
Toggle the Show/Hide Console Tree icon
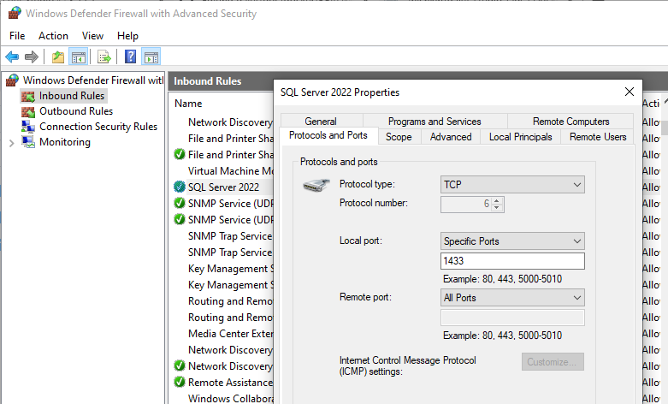[79, 56]
